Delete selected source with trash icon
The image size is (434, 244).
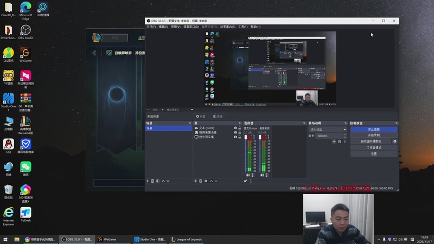coord(201,181)
